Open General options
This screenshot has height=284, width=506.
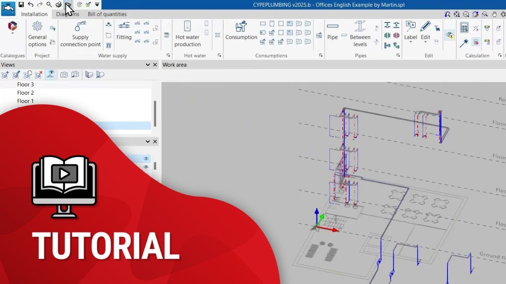point(38,34)
